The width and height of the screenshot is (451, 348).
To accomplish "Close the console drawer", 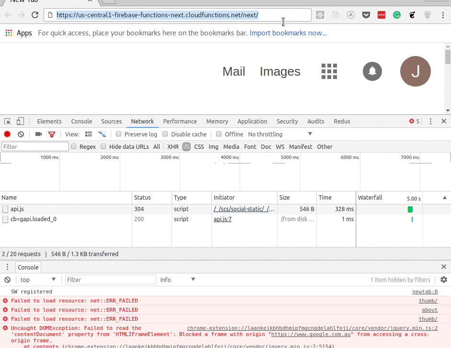I will pos(444,267).
